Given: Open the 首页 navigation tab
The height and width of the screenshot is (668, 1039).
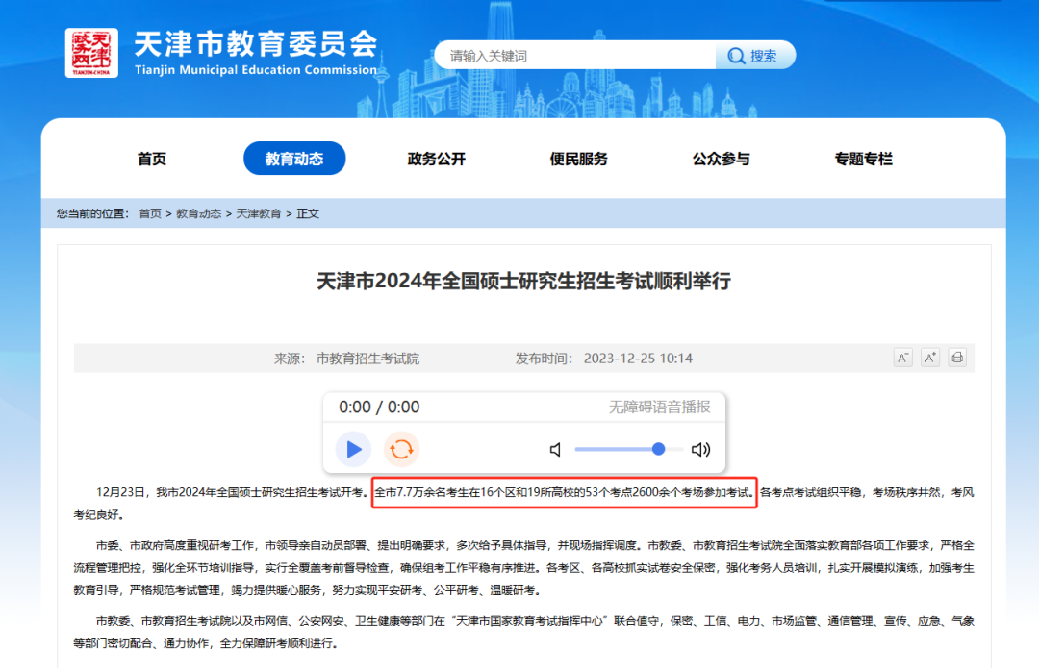Looking at the screenshot, I should [x=152, y=159].
